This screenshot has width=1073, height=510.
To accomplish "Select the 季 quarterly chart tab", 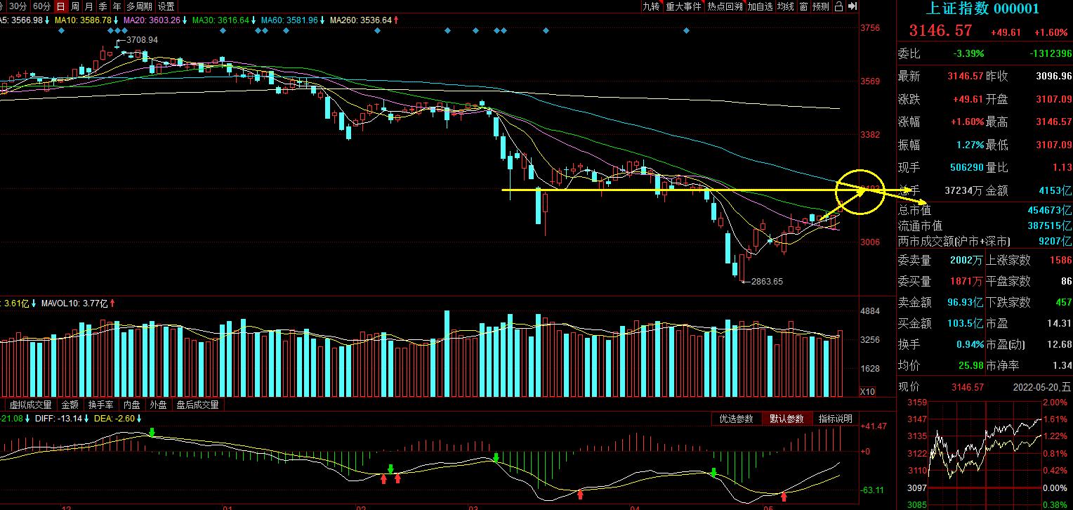I will point(103,6).
